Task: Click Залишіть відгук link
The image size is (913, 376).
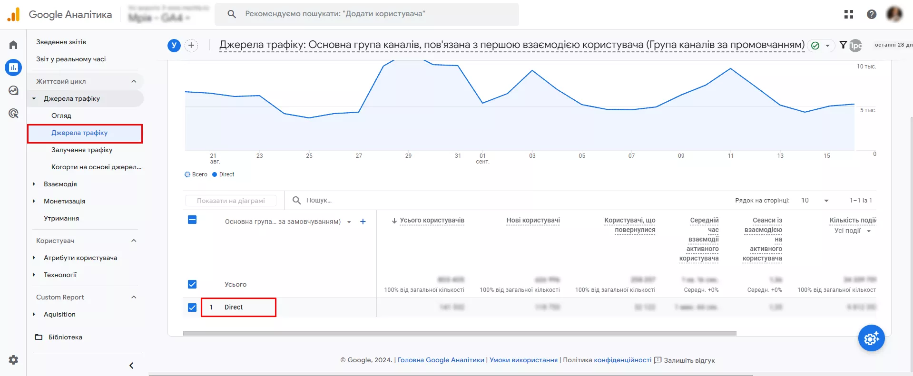Action: (689, 360)
